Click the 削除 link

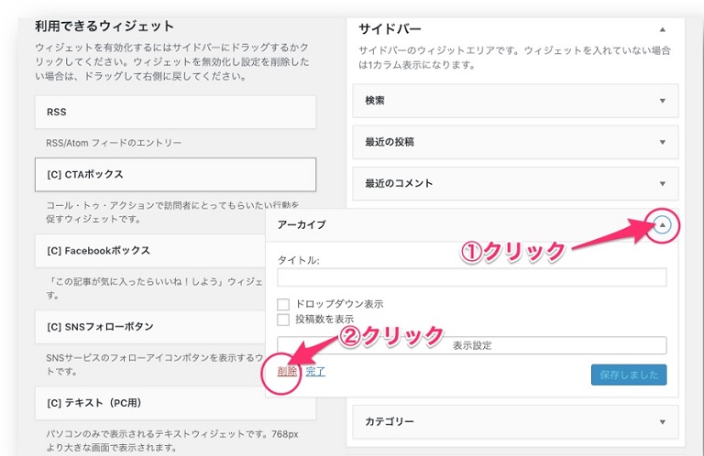pos(287,371)
